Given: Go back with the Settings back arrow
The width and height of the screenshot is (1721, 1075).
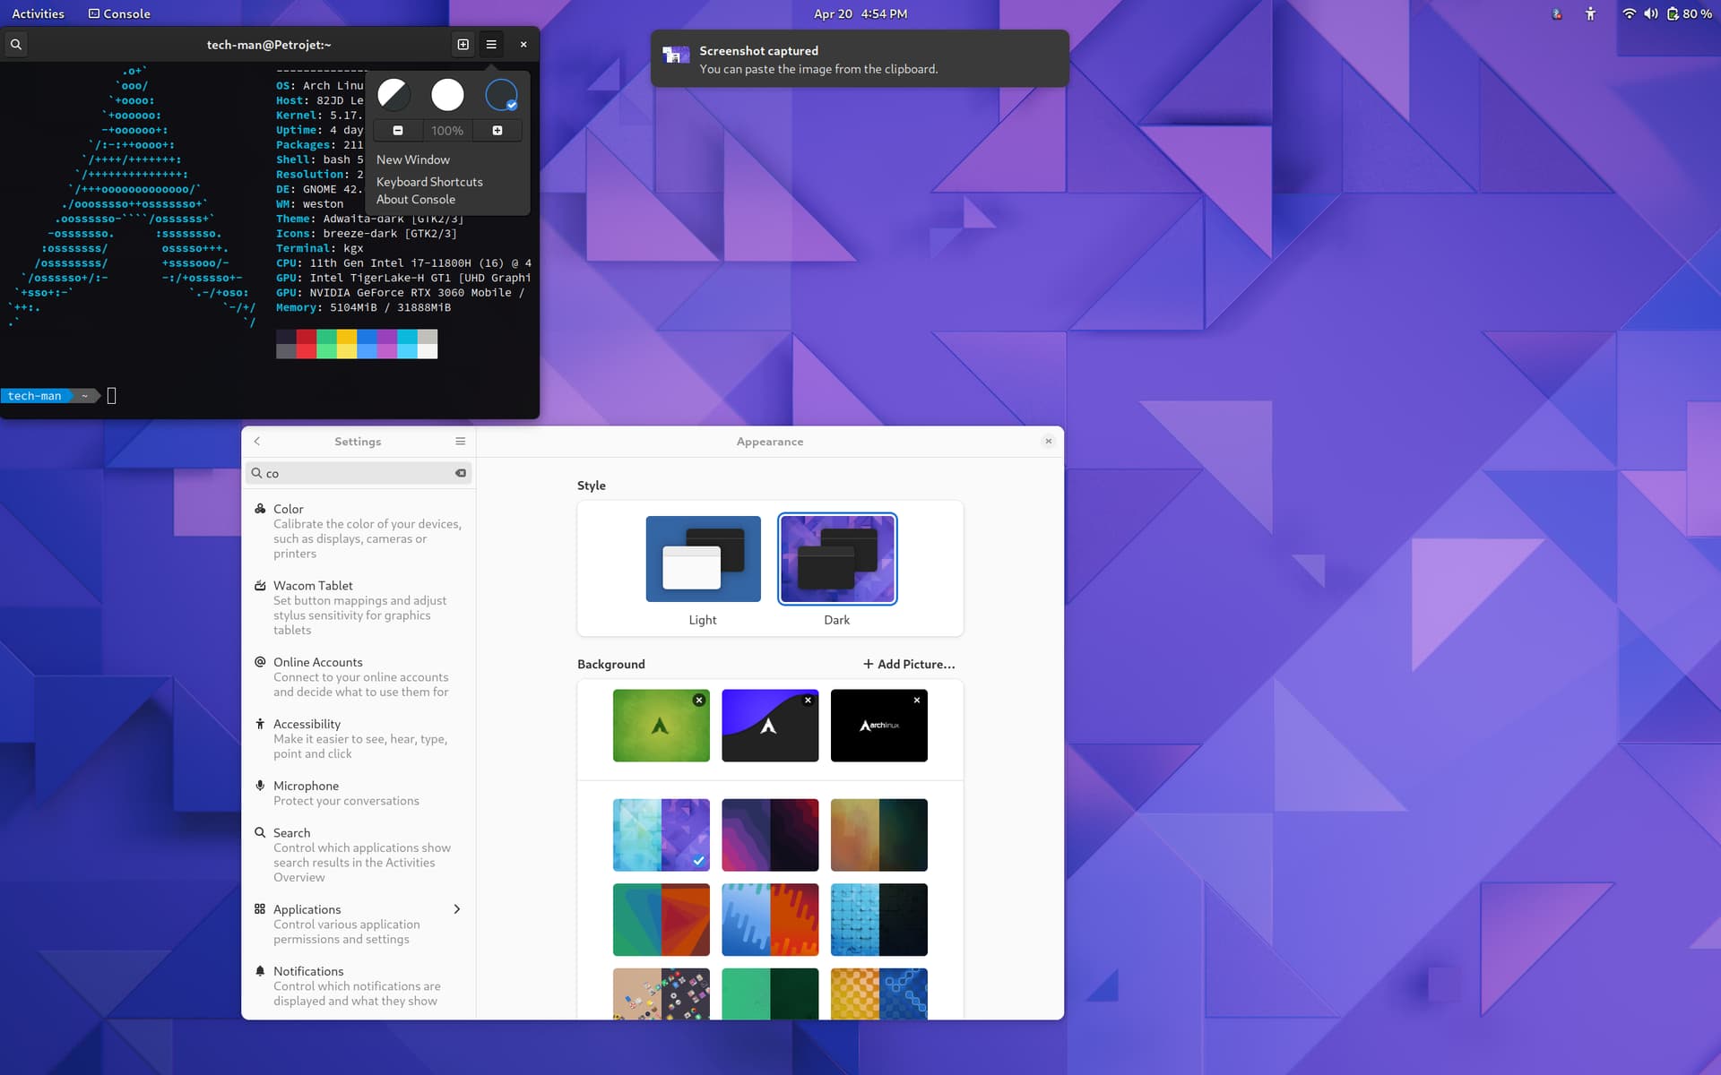Looking at the screenshot, I should pyautogui.click(x=257, y=442).
